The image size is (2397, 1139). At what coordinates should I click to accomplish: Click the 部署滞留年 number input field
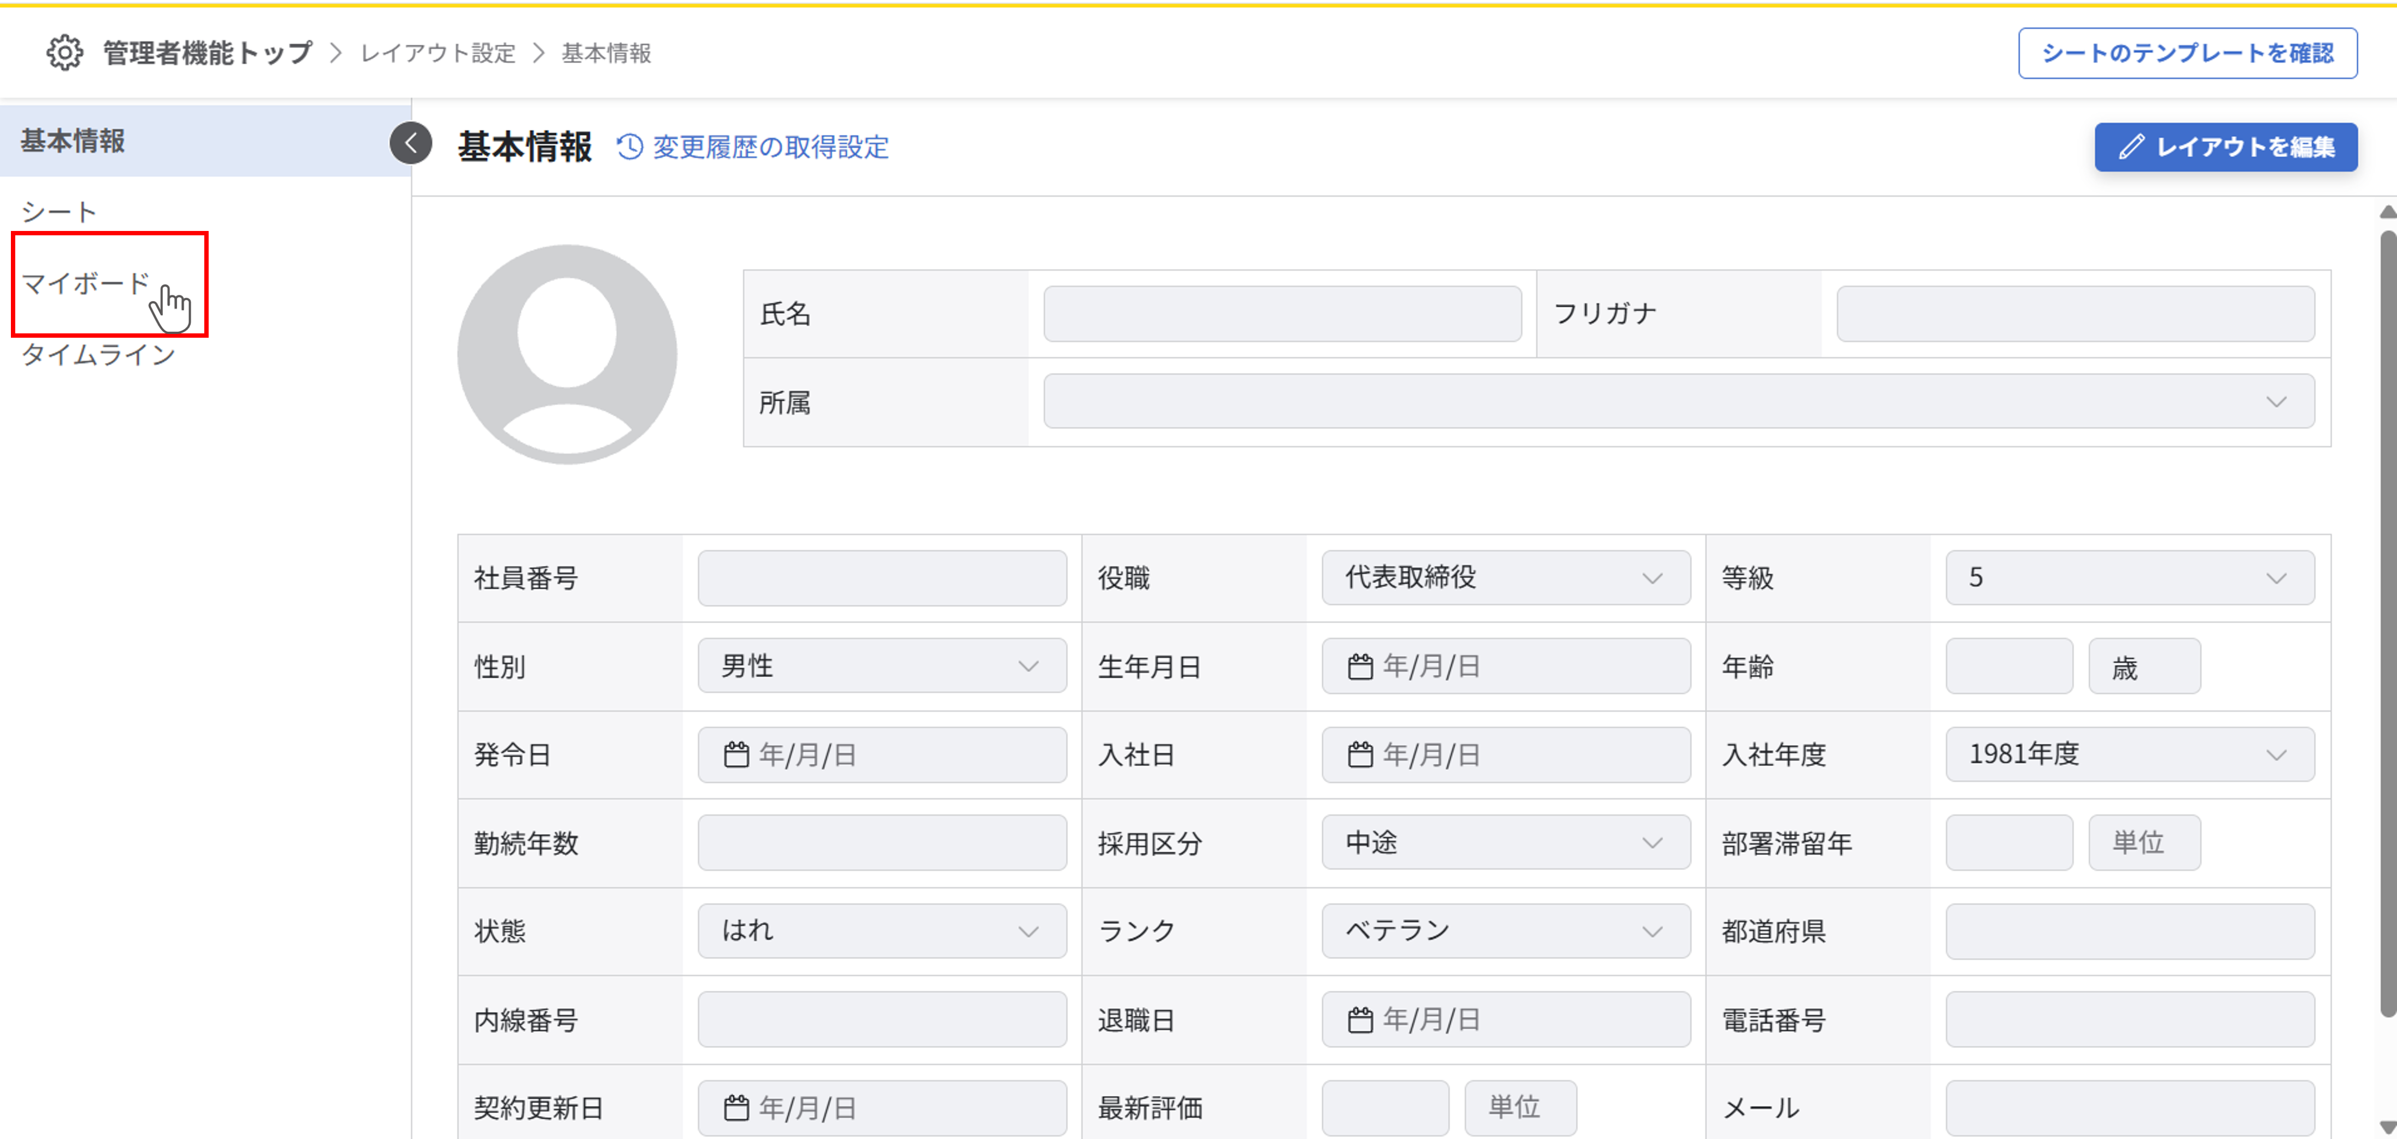2009,842
